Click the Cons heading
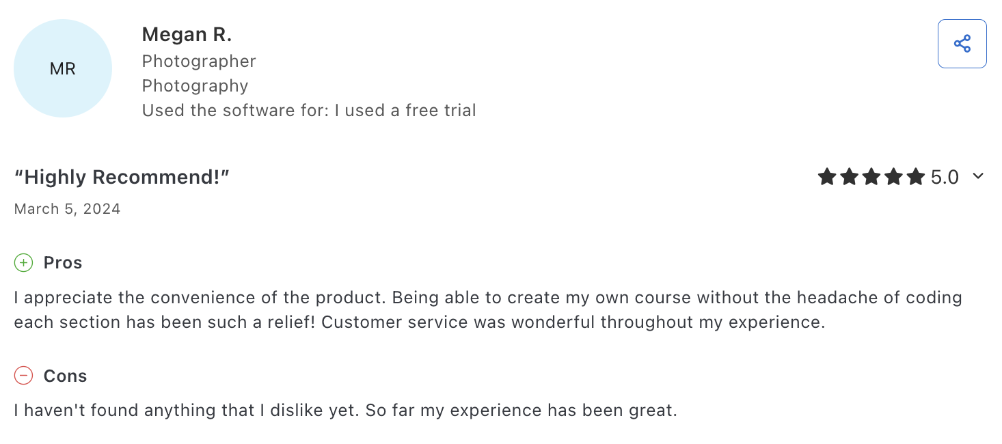This screenshot has width=1002, height=444. coord(65,376)
